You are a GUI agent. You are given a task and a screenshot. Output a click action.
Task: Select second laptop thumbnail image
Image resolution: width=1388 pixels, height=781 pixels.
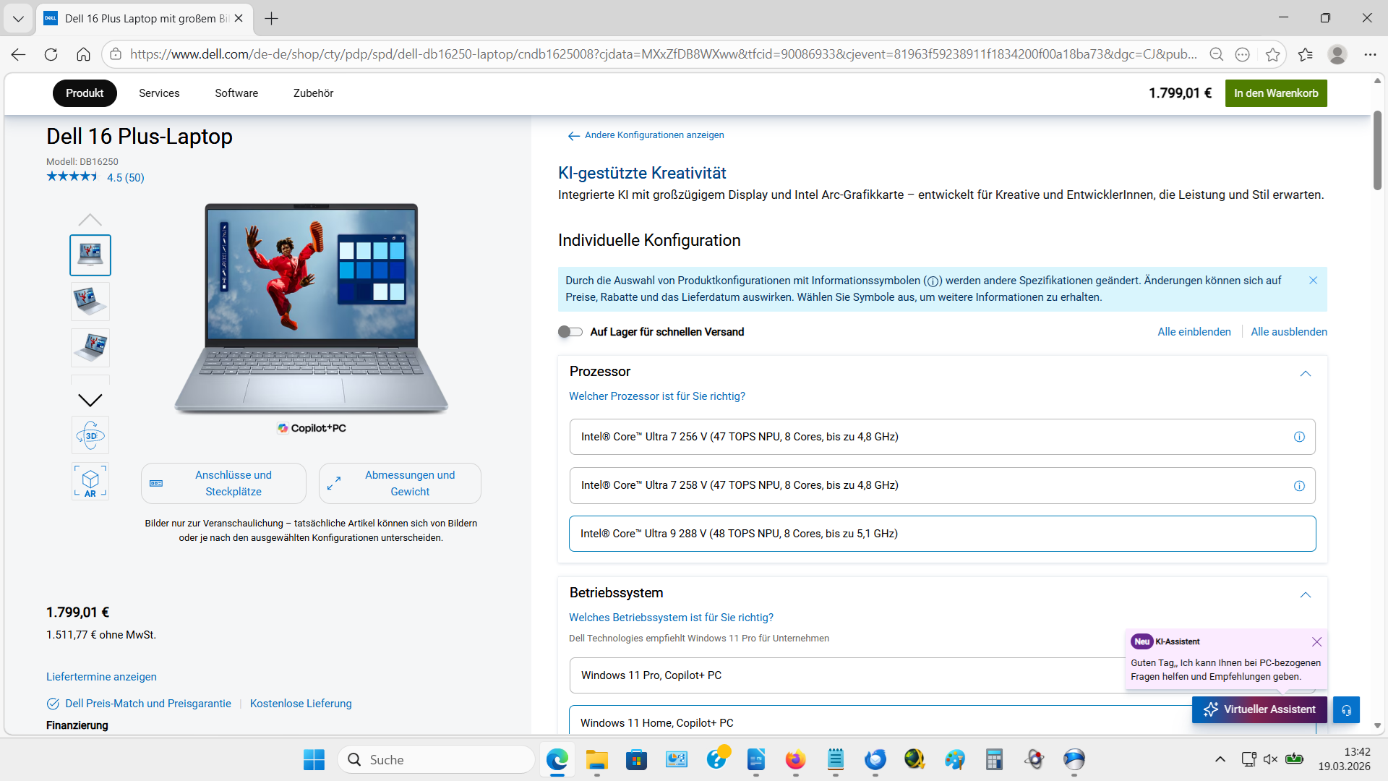pos(90,301)
